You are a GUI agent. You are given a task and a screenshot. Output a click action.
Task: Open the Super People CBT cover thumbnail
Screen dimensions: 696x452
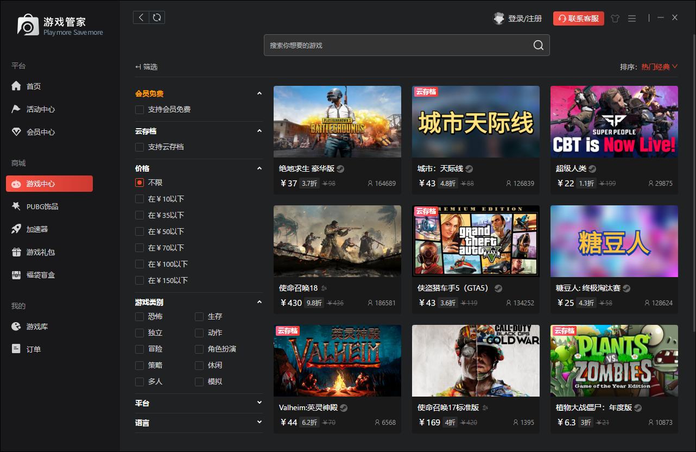click(614, 122)
